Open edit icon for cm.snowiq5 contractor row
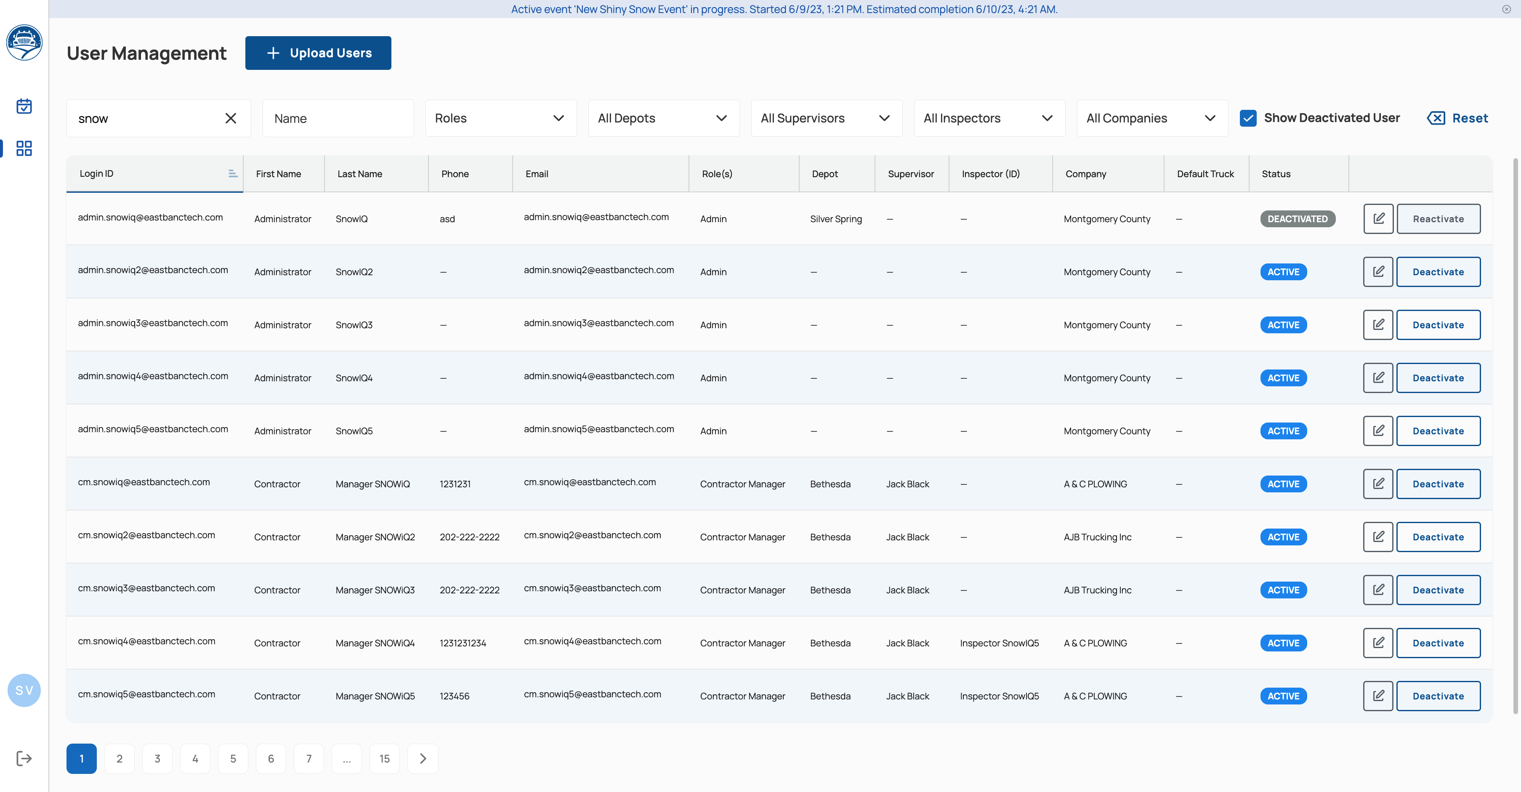This screenshot has width=1521, height=792. click(x=1378, y=696)
